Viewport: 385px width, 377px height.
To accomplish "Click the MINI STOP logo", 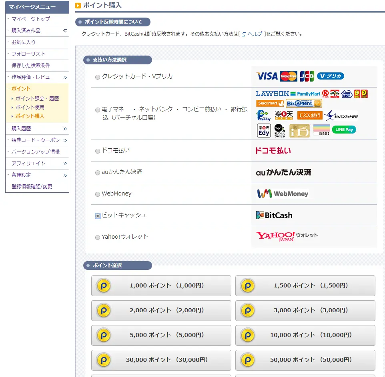I will click(347, 94).
